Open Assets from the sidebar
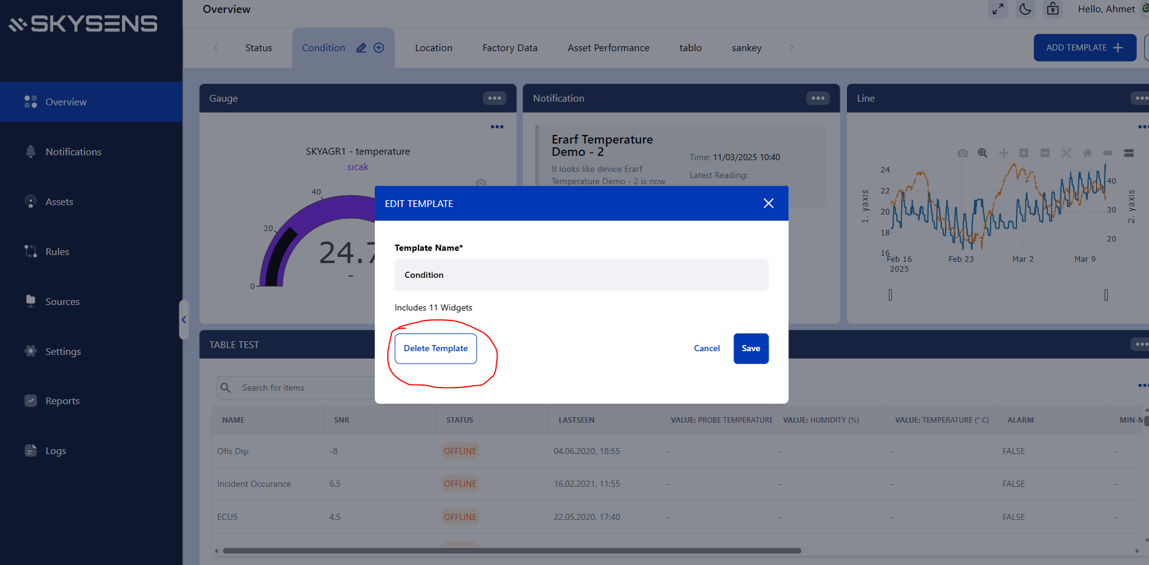Viewport: 1149px width, 565px height. [59, 201]
